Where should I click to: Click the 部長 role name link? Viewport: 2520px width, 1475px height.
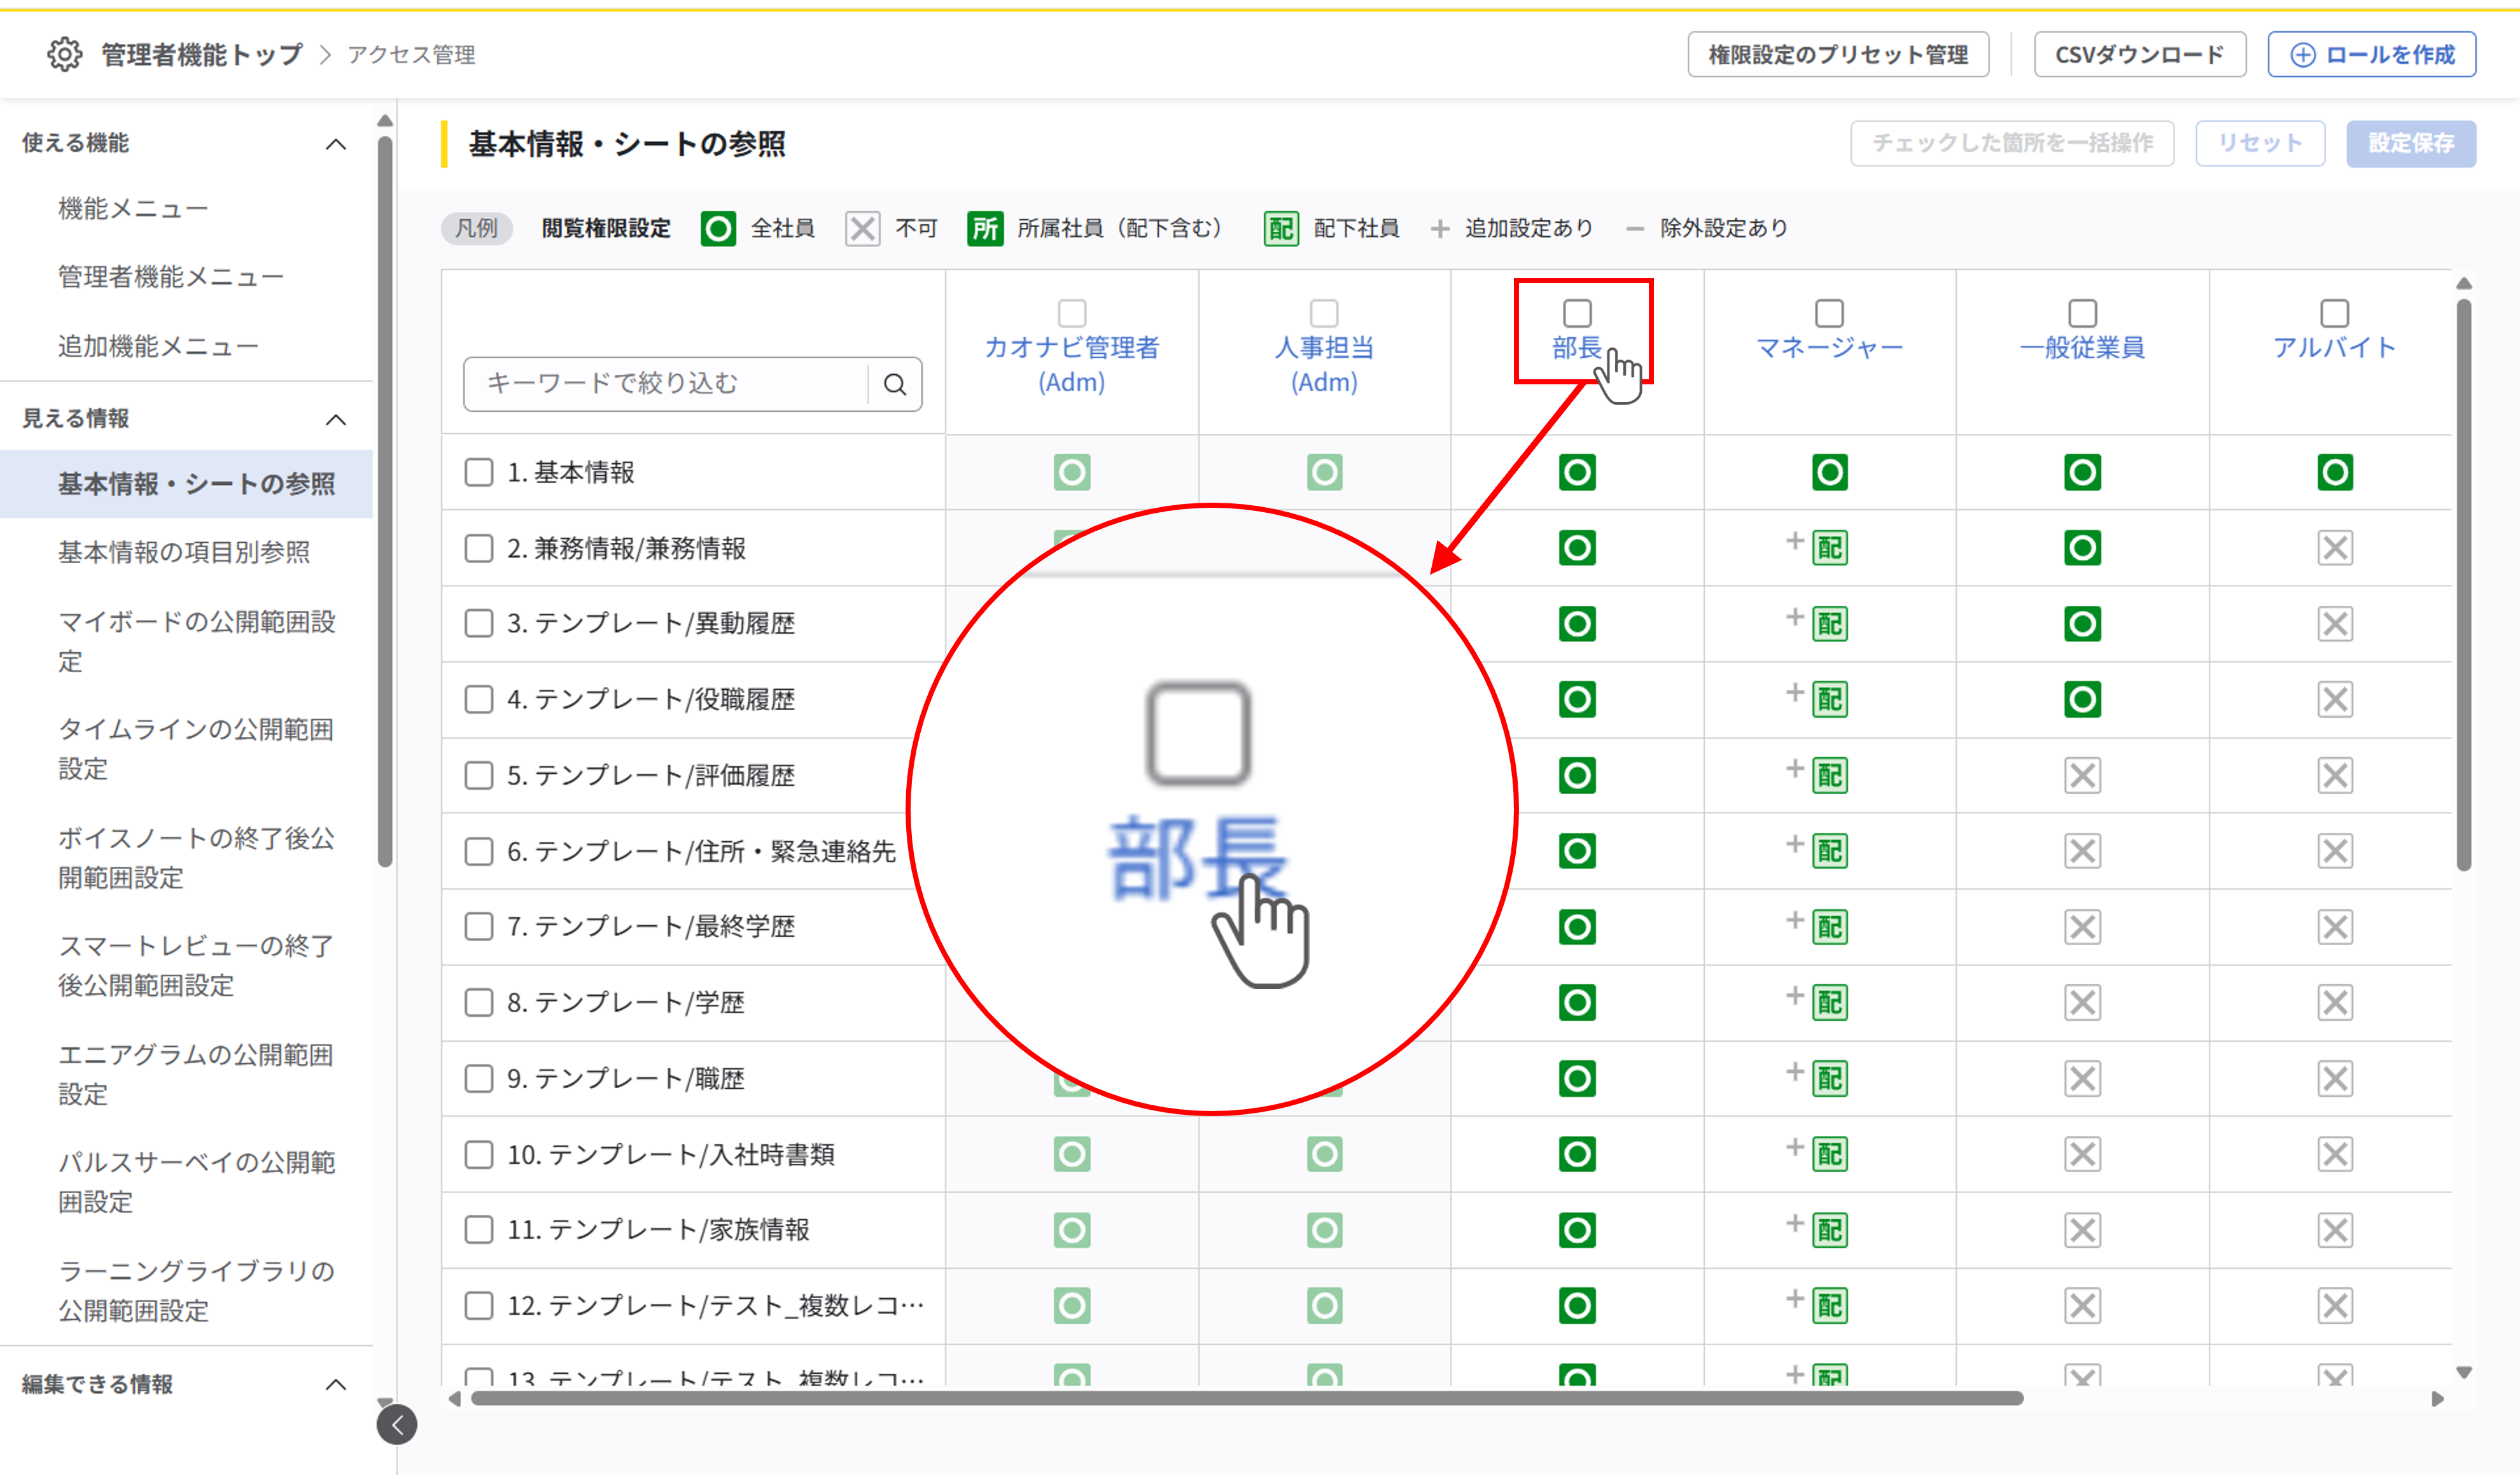pos(1577,348)
